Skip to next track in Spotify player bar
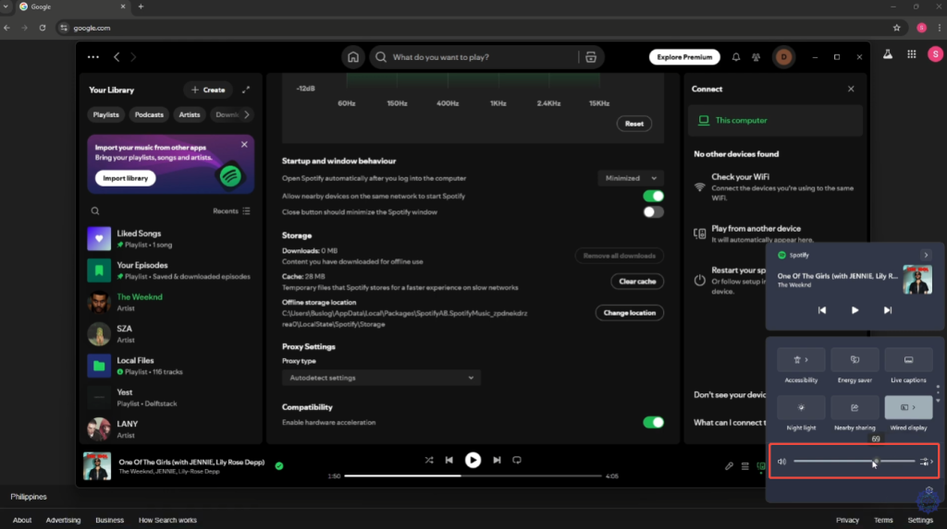Screen dimensions: 947x529 pyautogui.click(x=497, y=461)
